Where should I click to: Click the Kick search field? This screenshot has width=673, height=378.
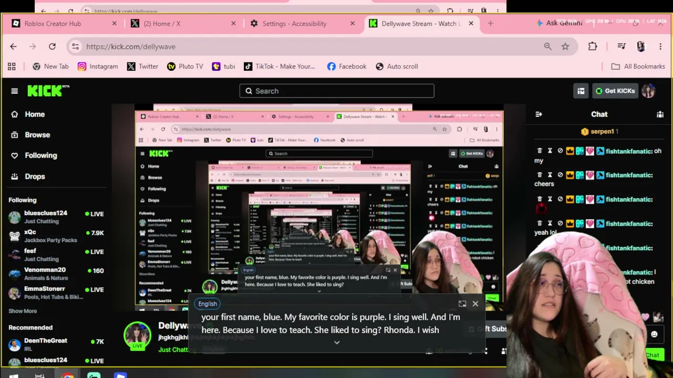[337, 91]
